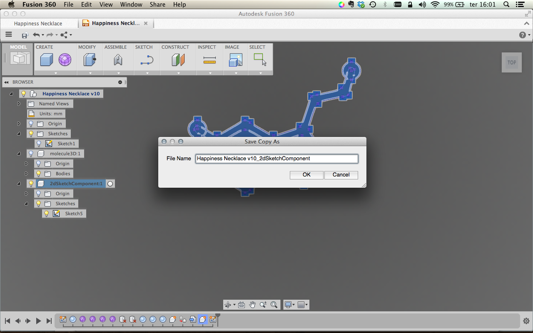The image size is (533, 333).
Task: Select the Attached Canvas icon under IMAGE
Action: (236, 60)
